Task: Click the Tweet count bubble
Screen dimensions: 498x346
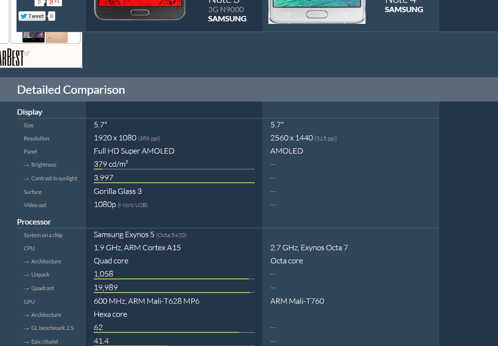Action: click(x=51, y=16)
